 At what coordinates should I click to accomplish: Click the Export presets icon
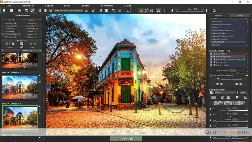(33, 44)
